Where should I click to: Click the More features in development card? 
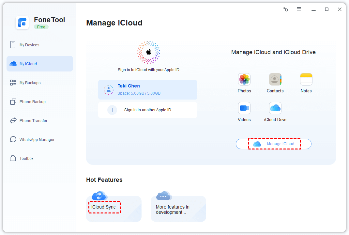[178, 209]
